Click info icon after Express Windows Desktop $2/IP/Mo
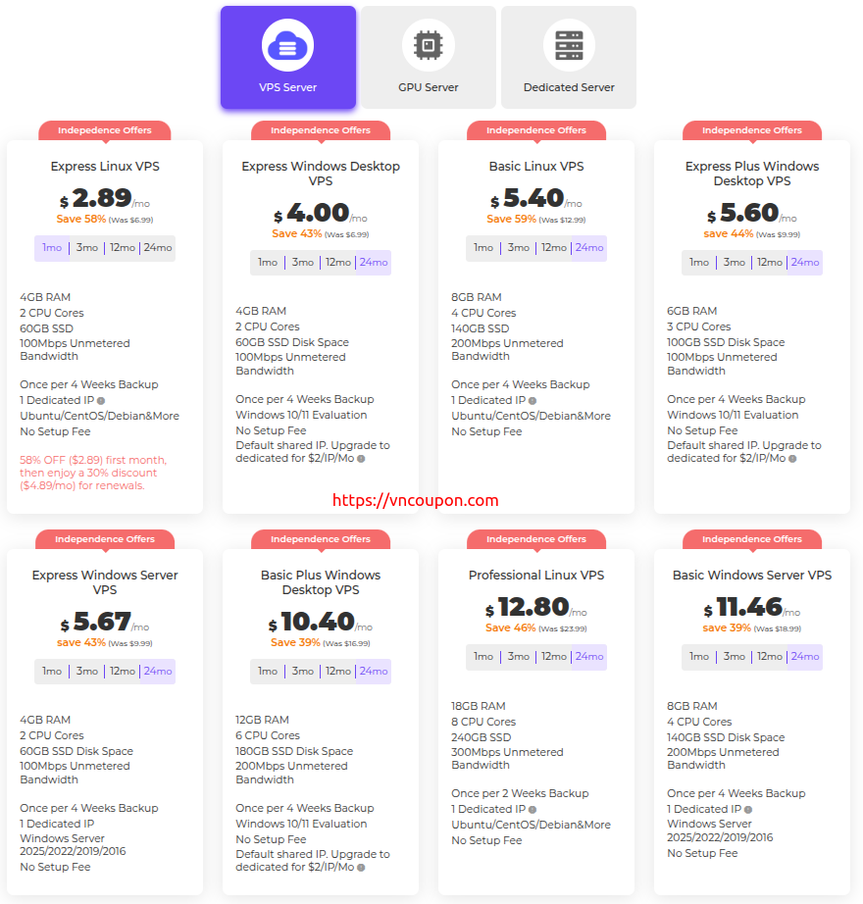Screen dimensions: 863x904 (x=361, y=459)
